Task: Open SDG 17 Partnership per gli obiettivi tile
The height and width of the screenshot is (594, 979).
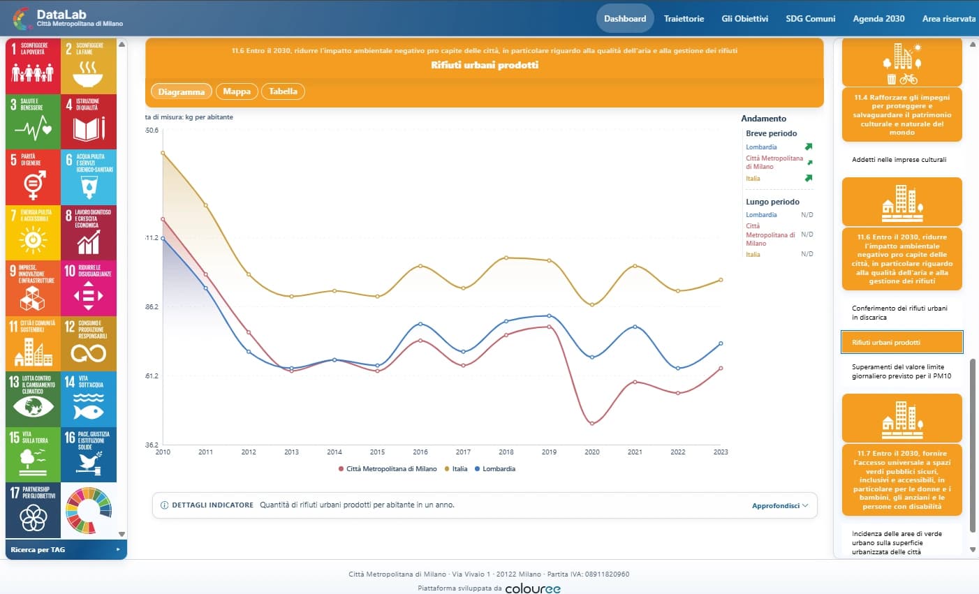Action: pyautogui.click(x=33, y=510)
